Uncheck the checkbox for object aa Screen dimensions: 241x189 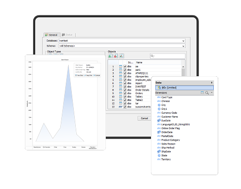125,66
